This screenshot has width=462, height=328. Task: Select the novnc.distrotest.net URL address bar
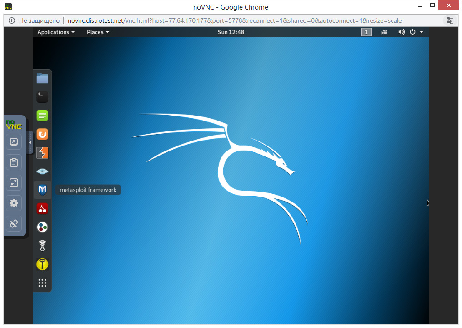coord(235,20)
